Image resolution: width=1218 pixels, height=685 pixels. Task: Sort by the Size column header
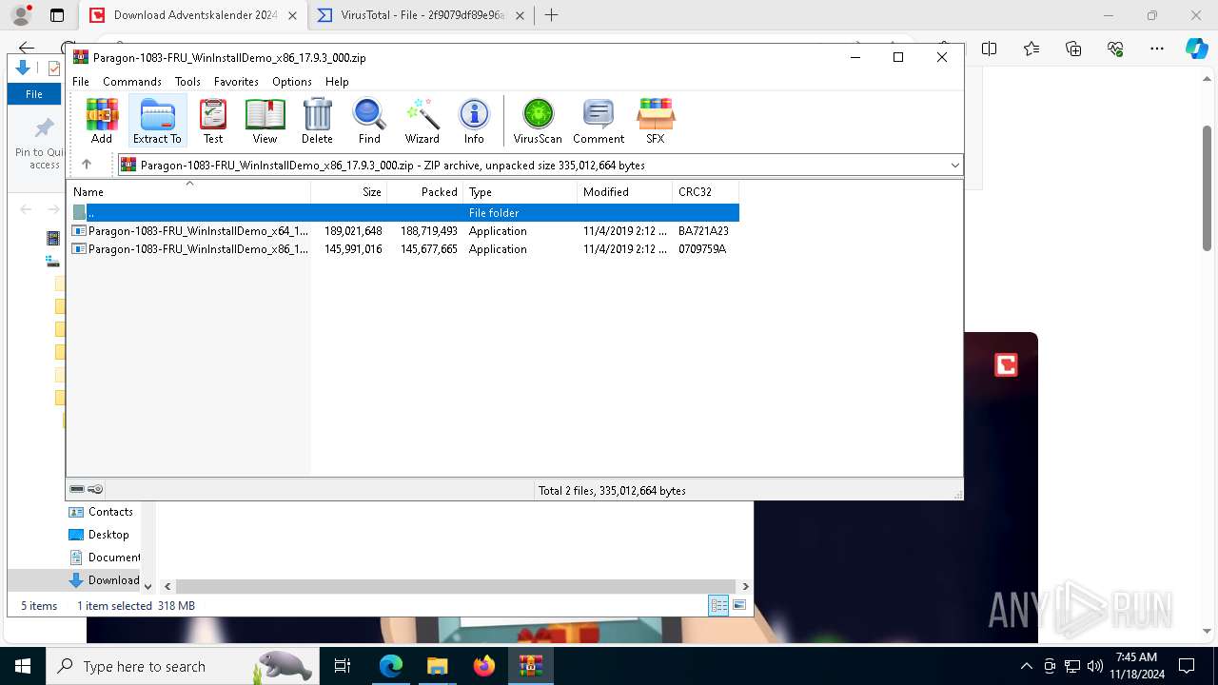click(349, 191)
